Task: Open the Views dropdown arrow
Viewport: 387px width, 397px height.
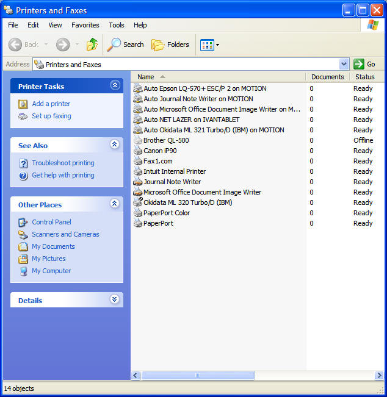Action: coord(217,45)
